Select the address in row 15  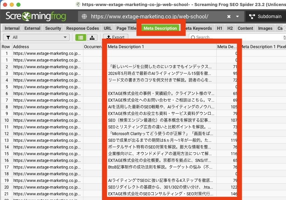point(47,154)
